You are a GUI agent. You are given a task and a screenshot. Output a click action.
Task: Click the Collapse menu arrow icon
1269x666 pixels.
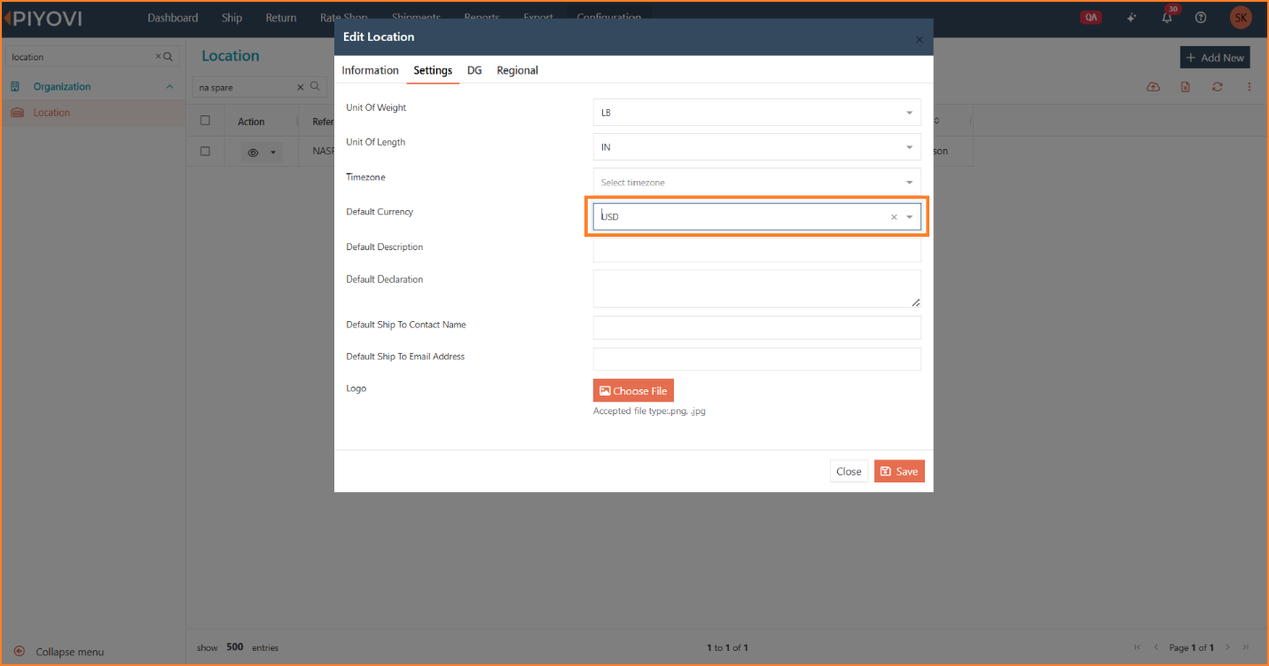click(x=20, y=651)
